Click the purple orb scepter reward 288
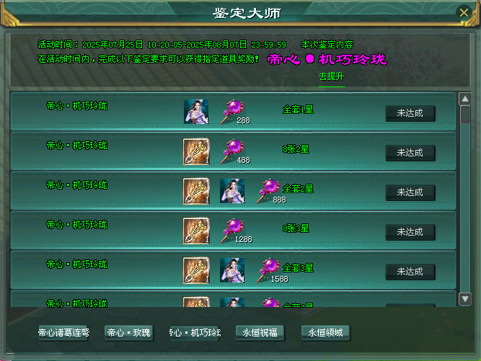This screenshot has width=481, height=361. click(x=232, y=112)
